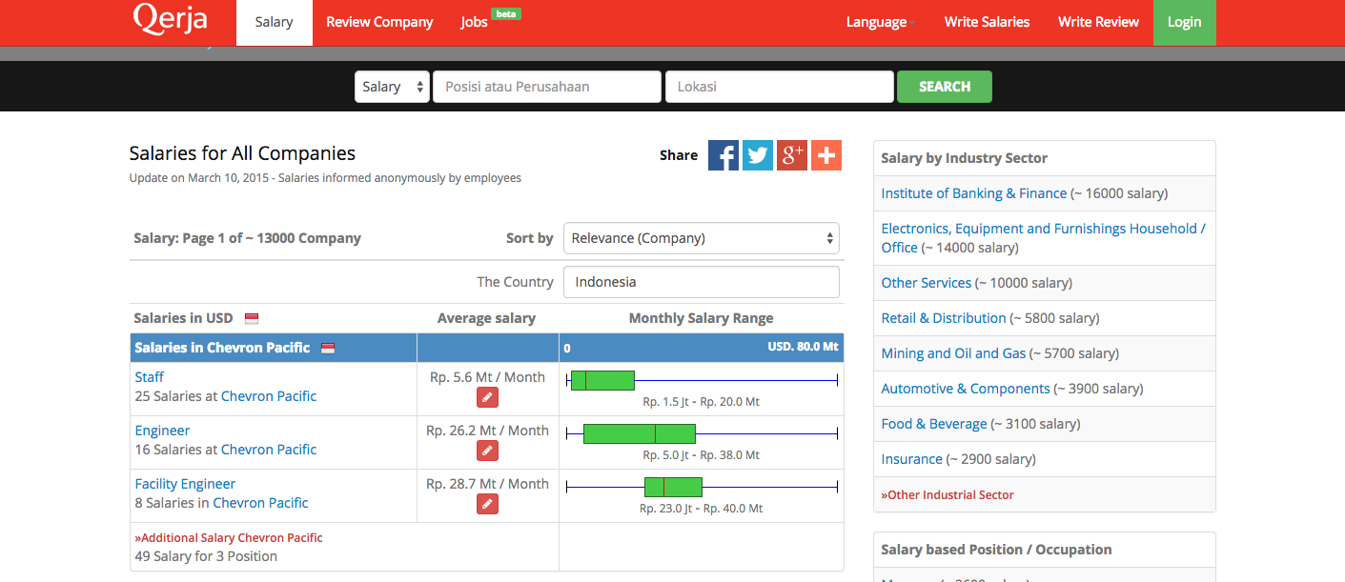This screenshot has width=1345, height=582.
Task: Focus the Posisi atau Perusahaan field
Action: (547, 87)
